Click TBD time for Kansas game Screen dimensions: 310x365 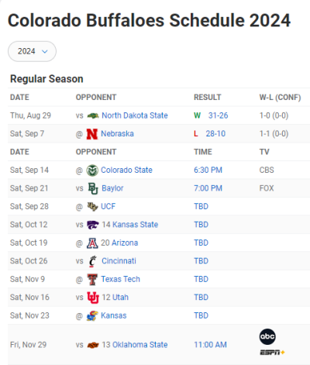[201, 315]
